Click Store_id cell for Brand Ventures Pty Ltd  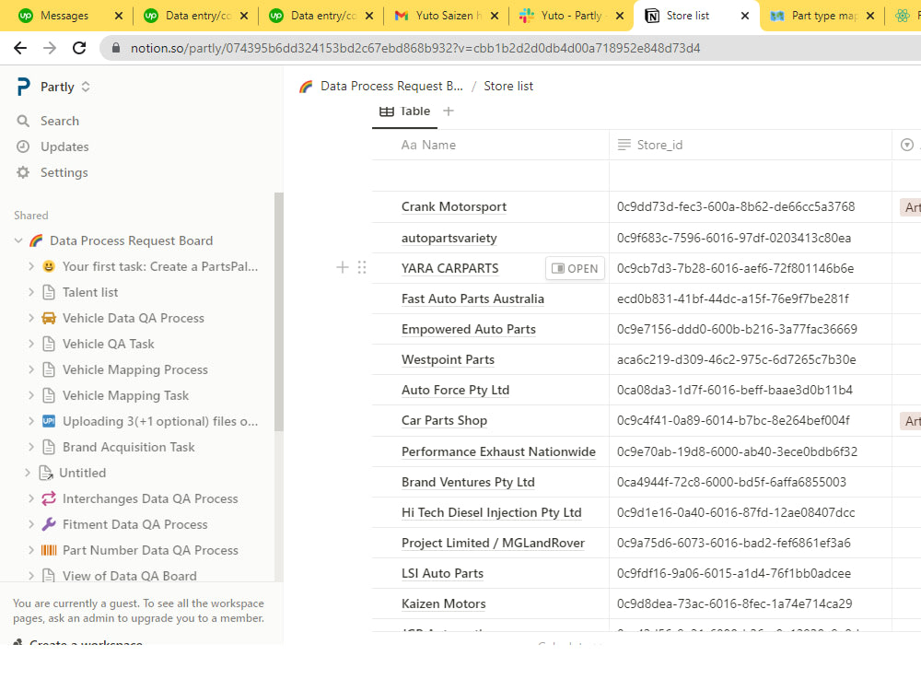(x=751, y=482)
